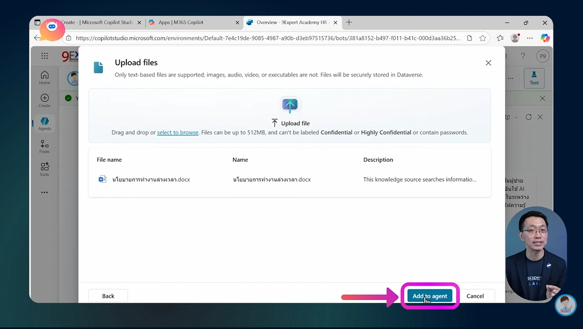Select the Tools icon in the sidebar
The height and width of the screenshot is (329, 583).
(x=44, y=169)
